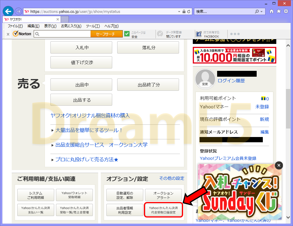Close the ヤフオク! browser tab

[x=58, y=19]
